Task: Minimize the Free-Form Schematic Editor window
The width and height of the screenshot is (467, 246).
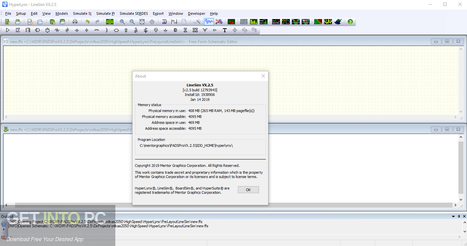Action: tap(436, 41)
